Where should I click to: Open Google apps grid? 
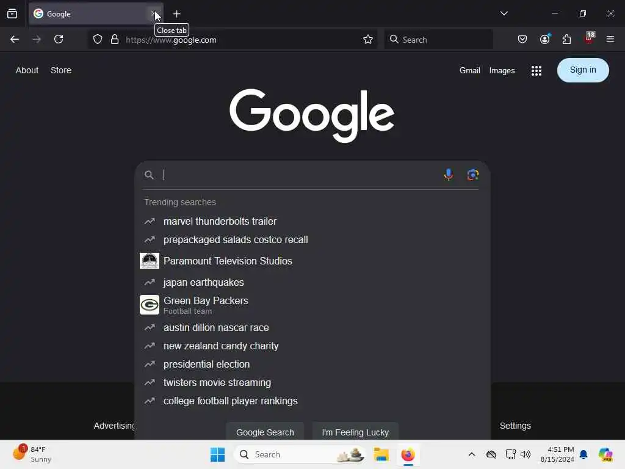click(x=536, y=71)
